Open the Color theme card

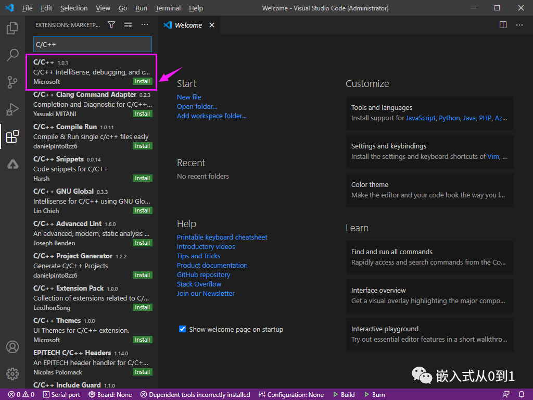(429, 190)
